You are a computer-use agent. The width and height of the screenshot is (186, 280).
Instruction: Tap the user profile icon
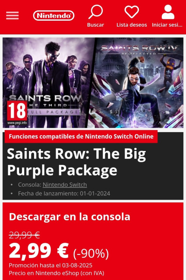168,12
